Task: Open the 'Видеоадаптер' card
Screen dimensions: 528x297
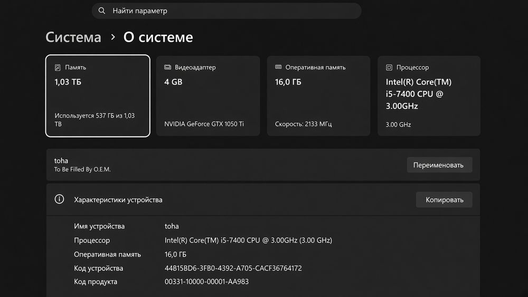Action: click(x=208, y=96)
